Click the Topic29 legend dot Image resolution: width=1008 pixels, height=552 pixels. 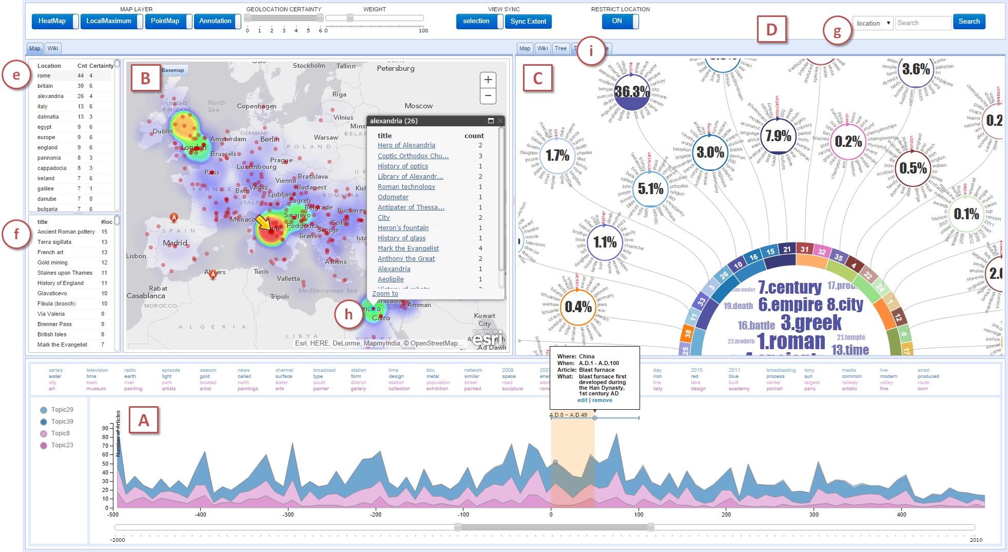pyautogui.click(x=44, y=410)
